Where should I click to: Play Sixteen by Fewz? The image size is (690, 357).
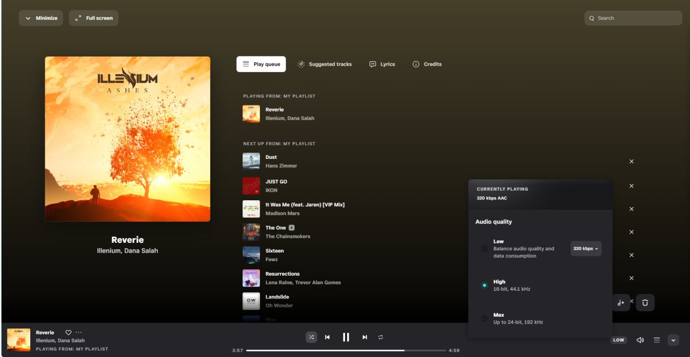(274, 251)
